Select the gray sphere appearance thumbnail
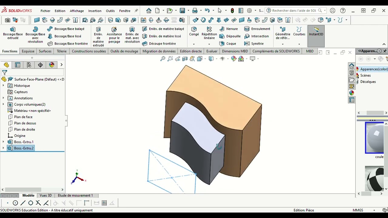388x218 pixels. (375, 138)
